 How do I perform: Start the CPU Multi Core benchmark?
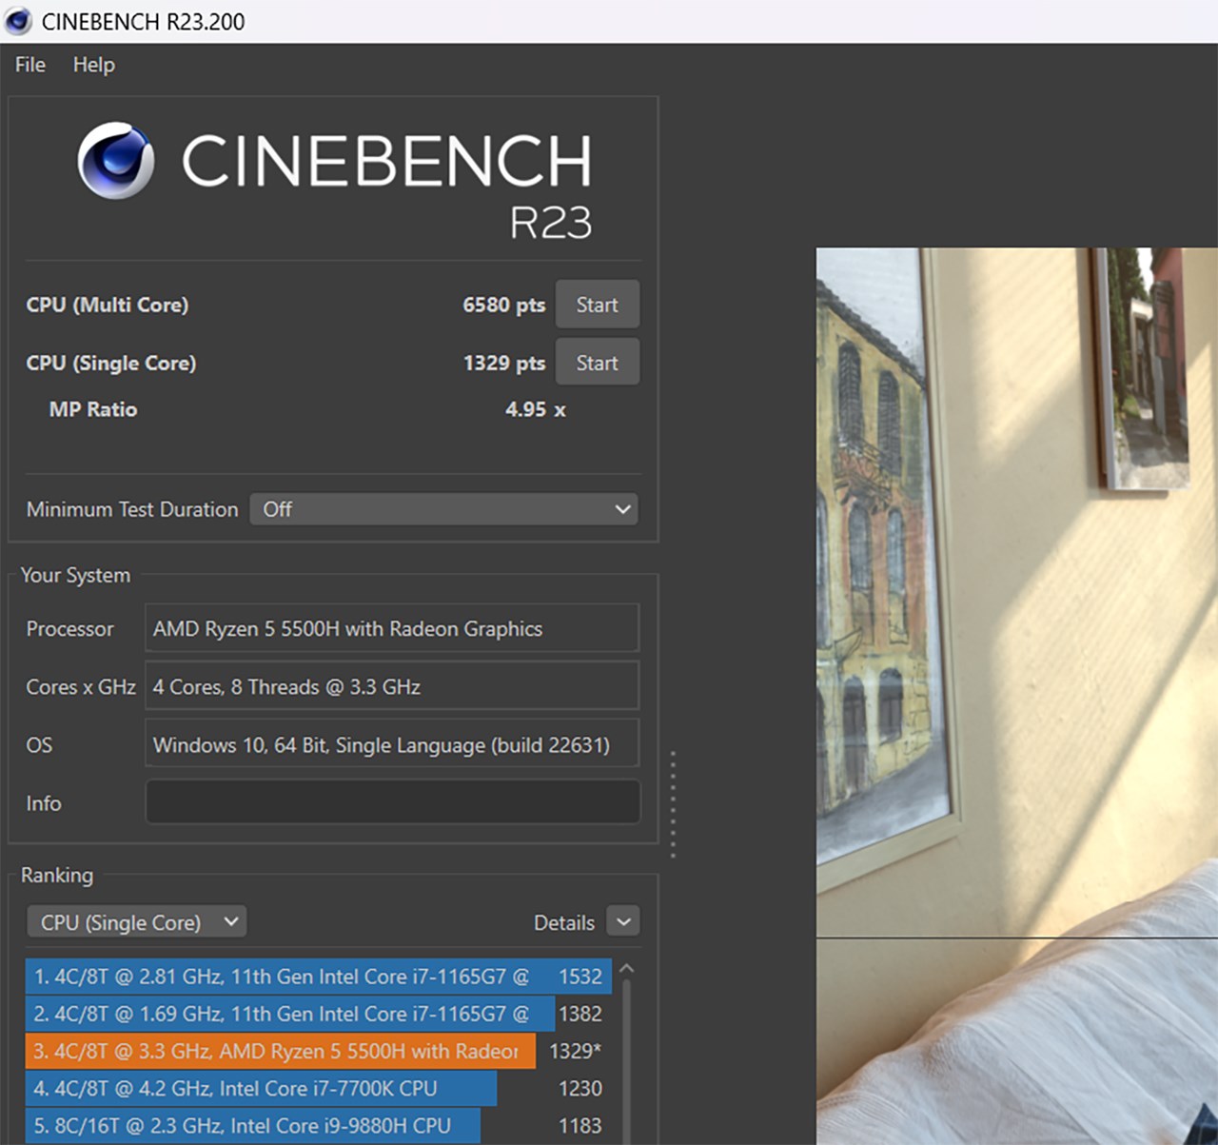pos(597,304)
